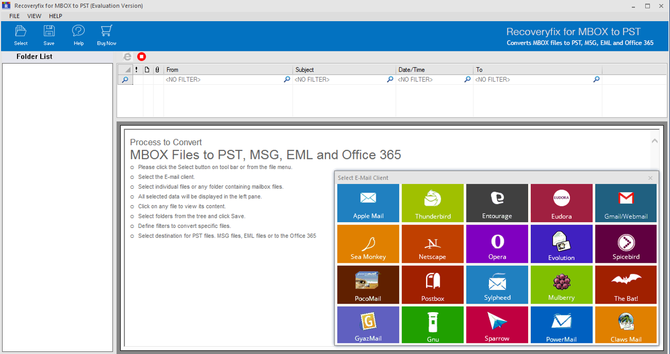This screenshot has width=670, height=354.
Task: Click the Save toolbar button
Action: coord(49,36)
